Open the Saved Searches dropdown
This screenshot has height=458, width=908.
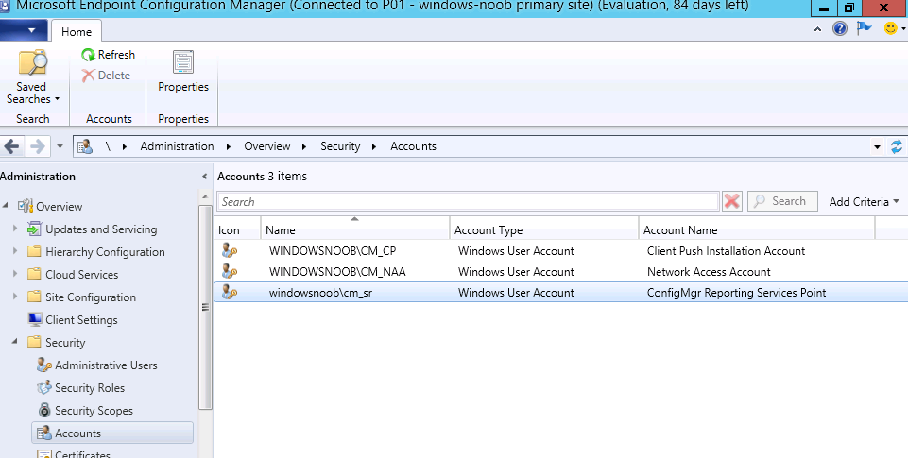32,77
